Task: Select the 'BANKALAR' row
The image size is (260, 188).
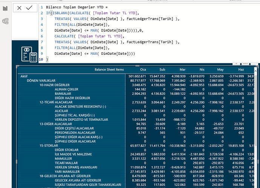Action: (x=63, y=94)
